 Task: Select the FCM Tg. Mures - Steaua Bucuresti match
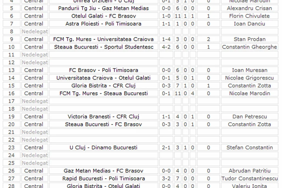tap(103, 94)
